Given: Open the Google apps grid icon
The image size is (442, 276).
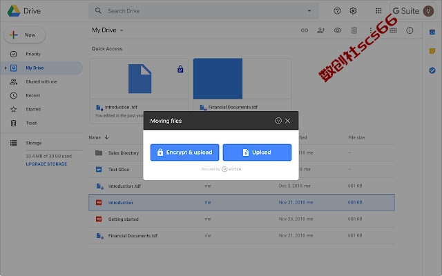Looking at the screenshot, I should (x=378, y=11).
